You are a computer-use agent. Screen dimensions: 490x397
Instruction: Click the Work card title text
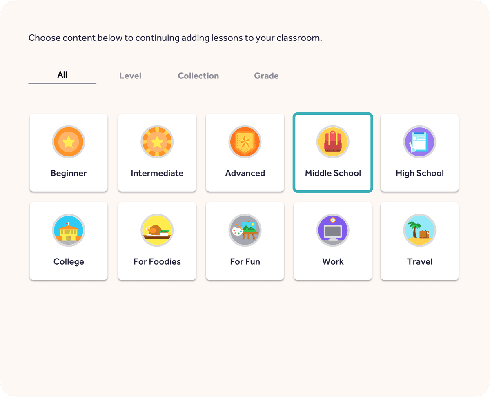click(333, 262)
